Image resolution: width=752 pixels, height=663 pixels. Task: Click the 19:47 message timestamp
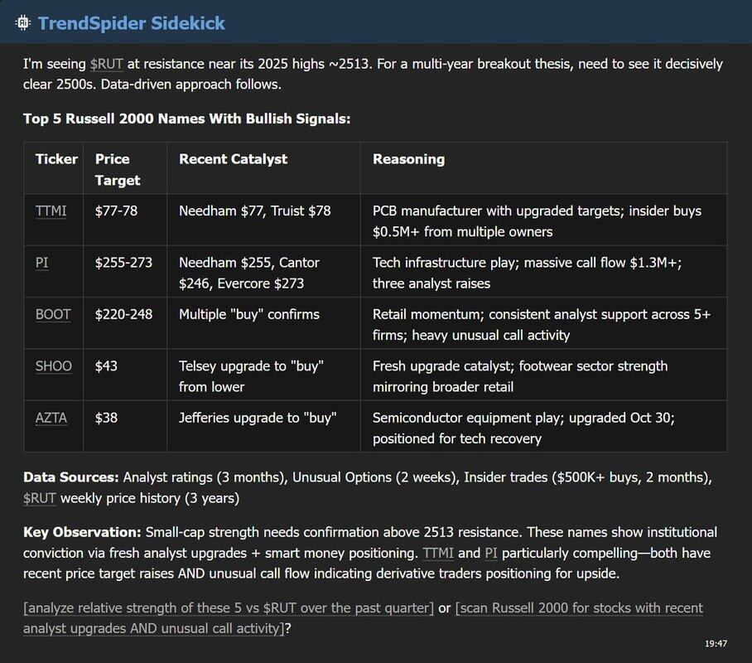[716, 643]
